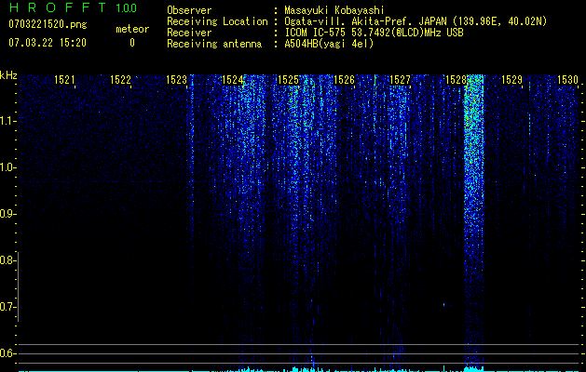Click the 1524 time marker

pyautogui.click(x=232, y=79)
